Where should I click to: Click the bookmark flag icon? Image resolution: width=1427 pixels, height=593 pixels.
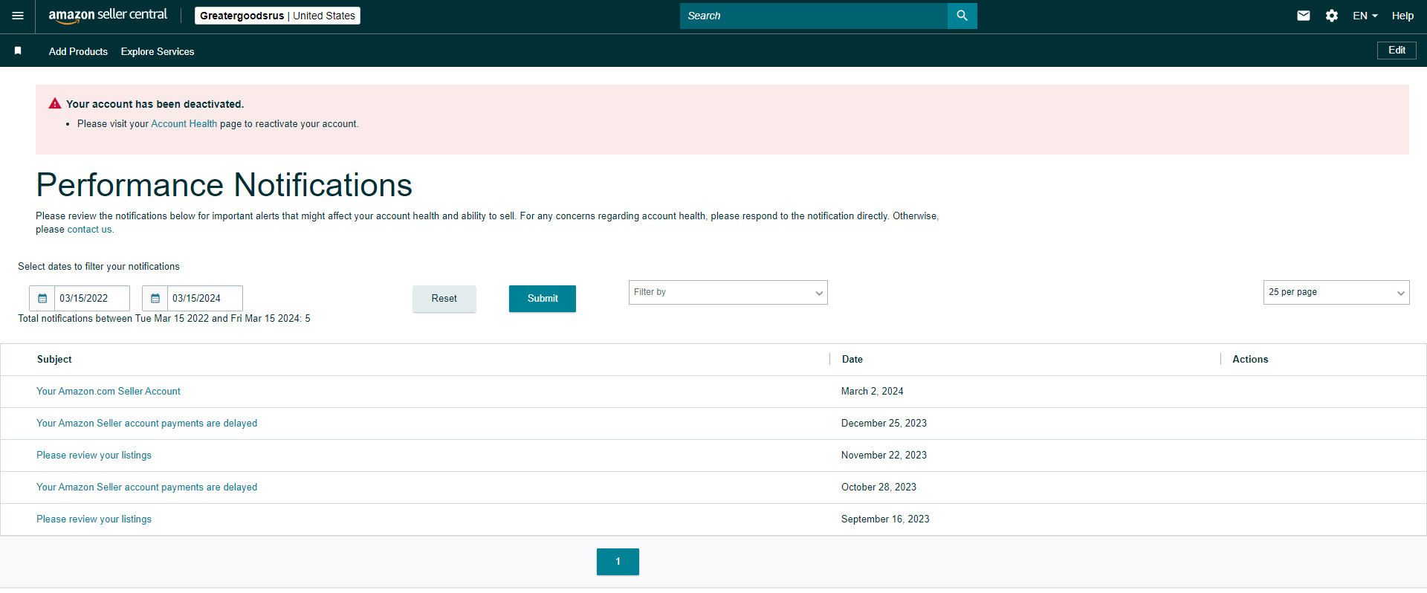18,51
